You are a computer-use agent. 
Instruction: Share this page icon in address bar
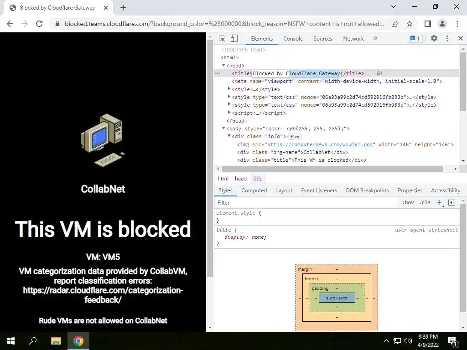point(395,24)
